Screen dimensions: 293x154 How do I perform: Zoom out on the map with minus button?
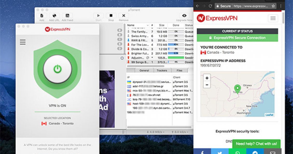click(207, 85)
